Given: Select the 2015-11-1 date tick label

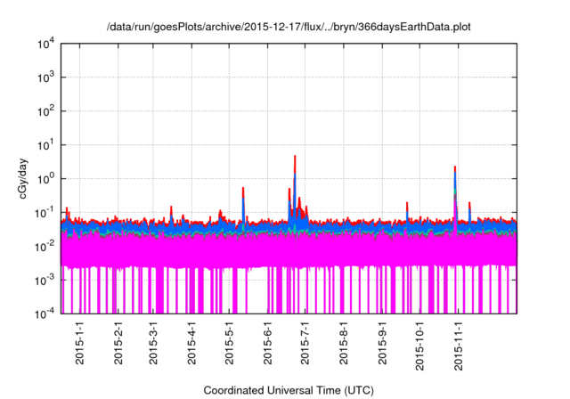Looking at the screenshot, I should (457, 346).
